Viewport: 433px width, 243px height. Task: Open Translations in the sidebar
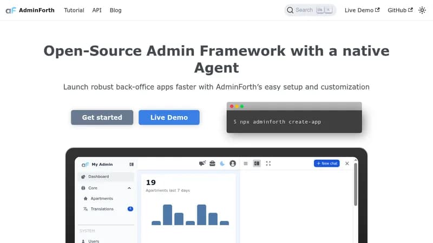[102, 209]
